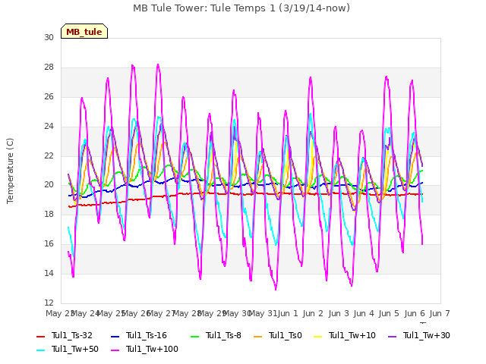Select the red Tul1_Ts-32 legend swatch
486x364 pixels.
[40, 336]
